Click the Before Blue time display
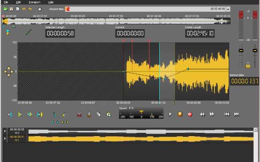The image size is (260, 162). click(244, 81)
